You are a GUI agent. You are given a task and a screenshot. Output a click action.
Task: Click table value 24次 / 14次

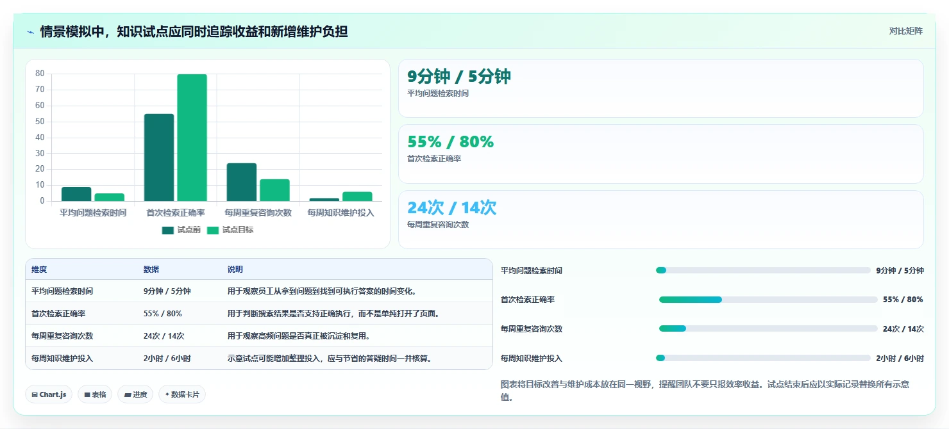click(x=164, y=336)
